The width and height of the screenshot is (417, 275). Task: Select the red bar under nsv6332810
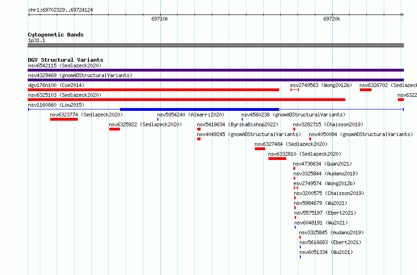tap(277, 159)
